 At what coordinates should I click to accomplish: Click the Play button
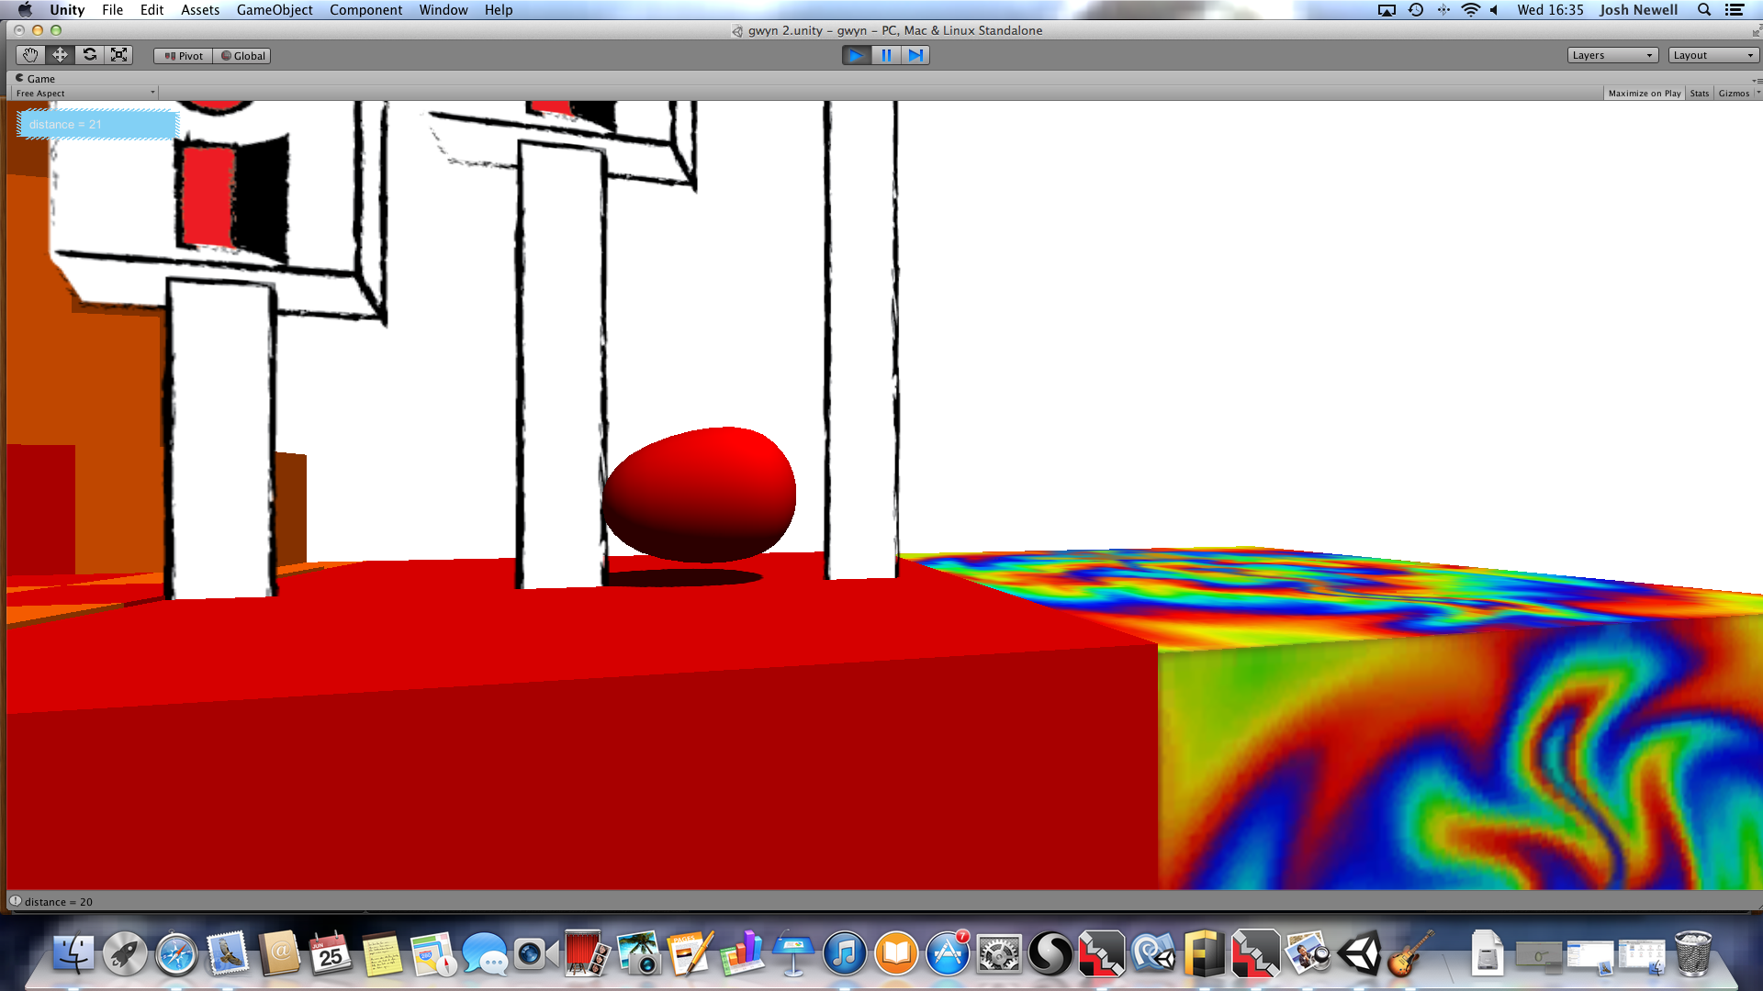856,55
